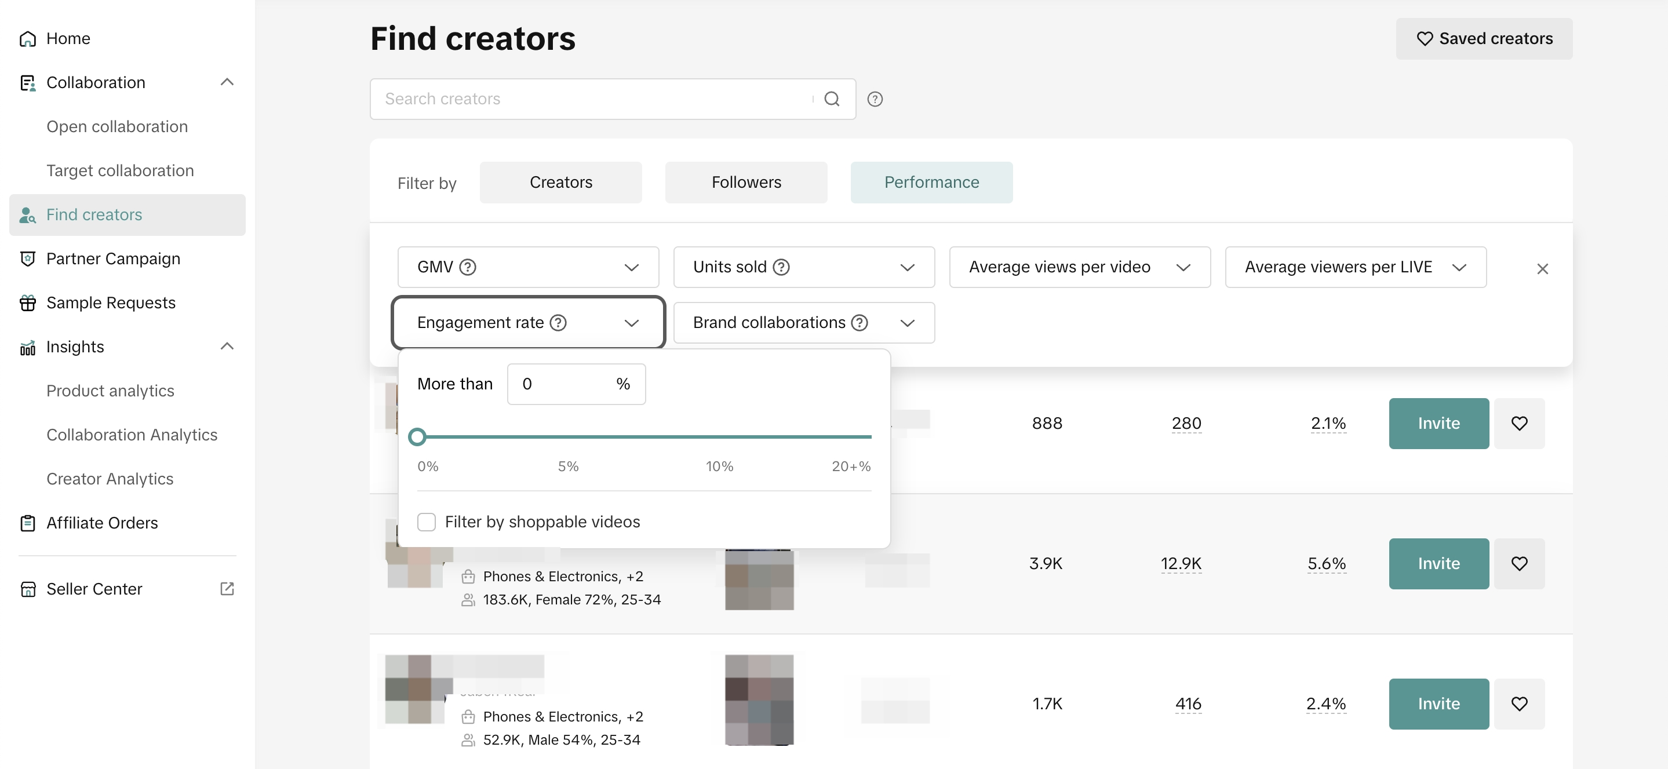Save creator with 2.1% engagement via heart
This screenshot has height=769, width=1668.
(x=1518, y=424)
